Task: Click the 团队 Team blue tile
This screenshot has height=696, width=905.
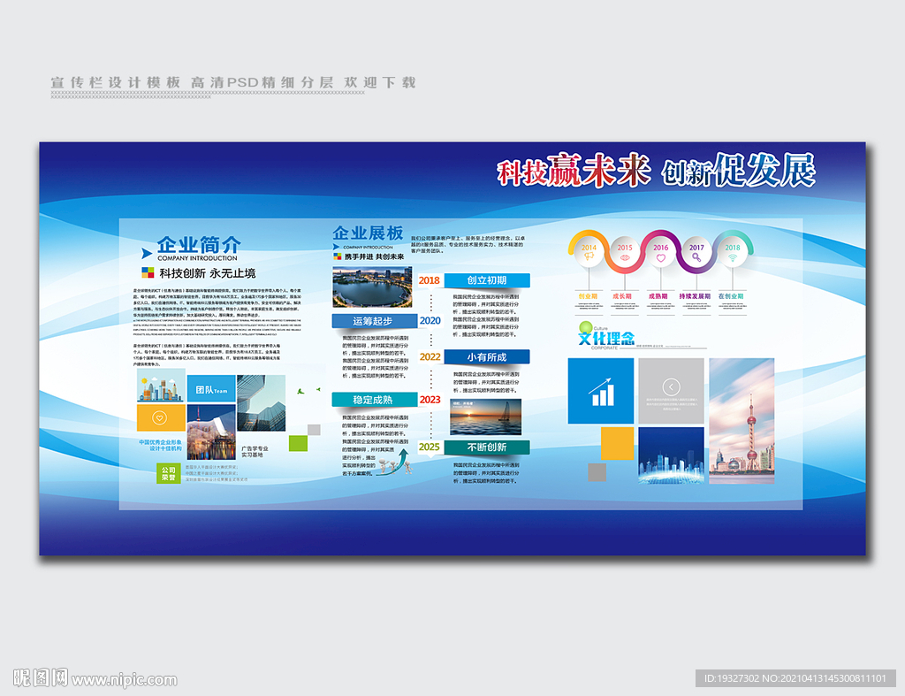Action: pos(211,389)
